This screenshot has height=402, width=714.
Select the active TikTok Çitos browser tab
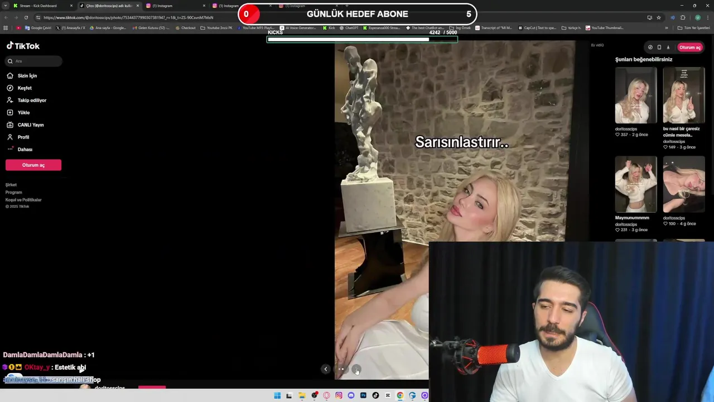(x=109, y=6)
